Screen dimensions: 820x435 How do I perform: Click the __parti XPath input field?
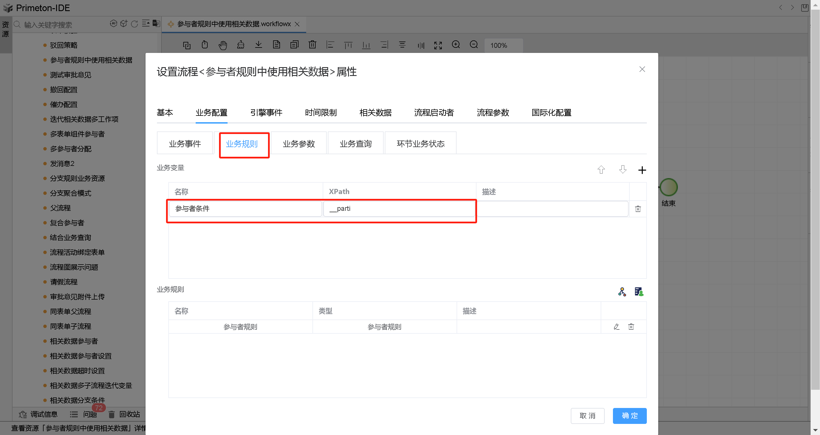click(x=399, y=209)
